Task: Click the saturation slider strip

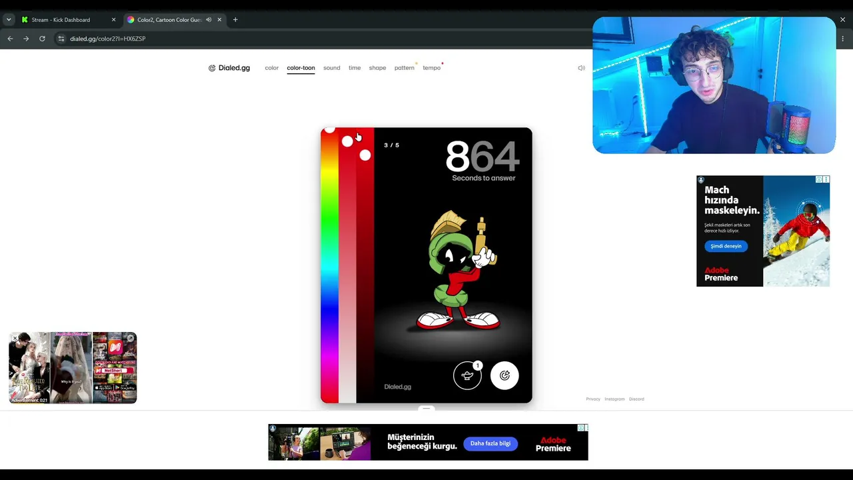Action: tap(347, 265)
